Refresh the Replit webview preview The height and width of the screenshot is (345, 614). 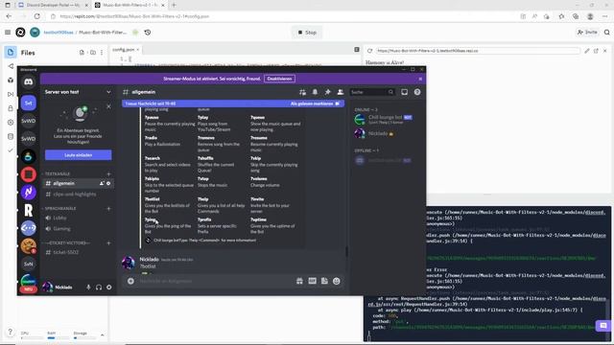pos(369,51)
